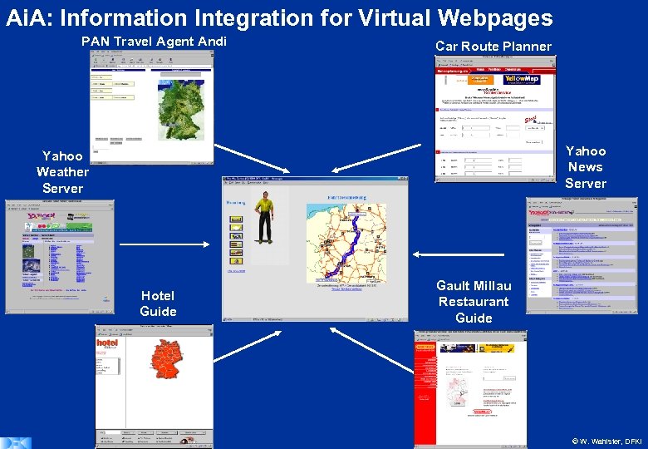The width and height of the screenshot is (648, 449).
Task: Select an entry in the Hotel Guide list box
Action: click(106, 366)
